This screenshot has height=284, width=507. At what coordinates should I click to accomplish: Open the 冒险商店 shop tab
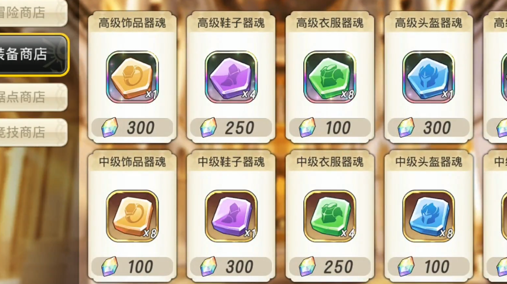tap(32, 13)
